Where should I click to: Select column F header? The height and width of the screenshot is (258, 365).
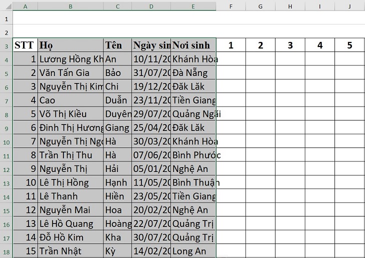click(230, 6)
